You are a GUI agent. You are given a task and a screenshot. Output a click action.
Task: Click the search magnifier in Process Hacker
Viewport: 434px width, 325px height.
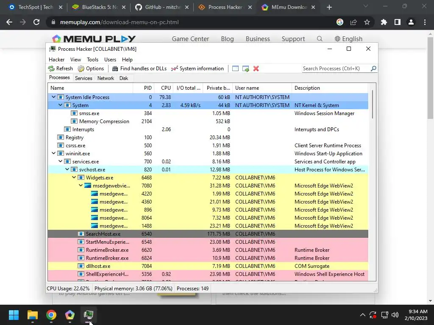tap(373, 68)
